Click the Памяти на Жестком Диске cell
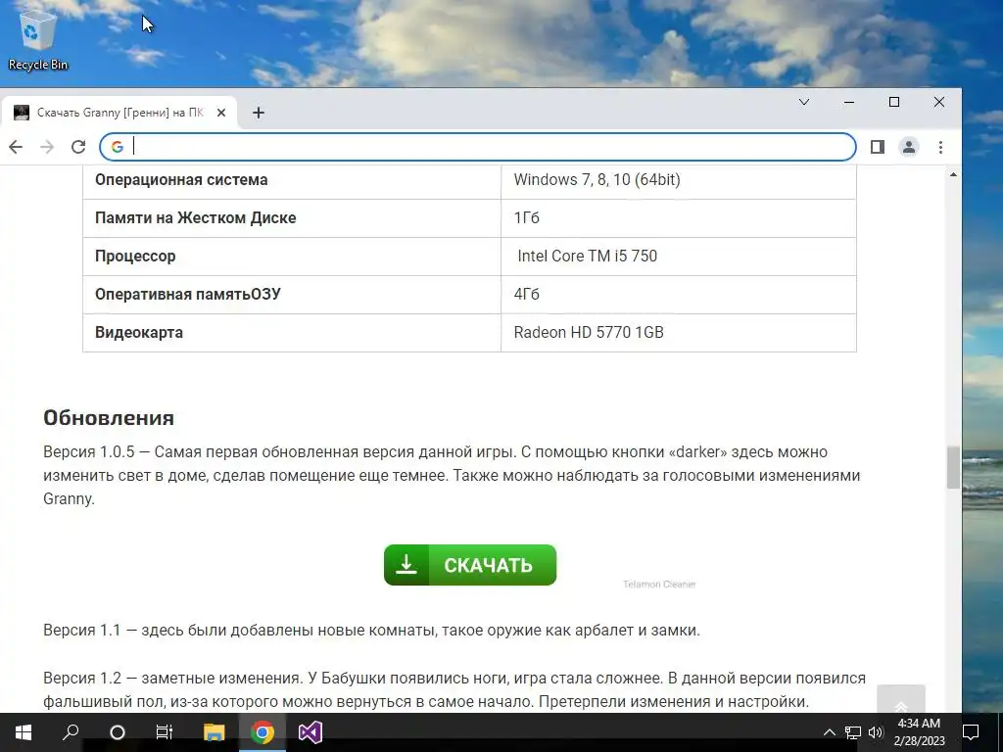Screen dimensions: 1003x752 292,218
